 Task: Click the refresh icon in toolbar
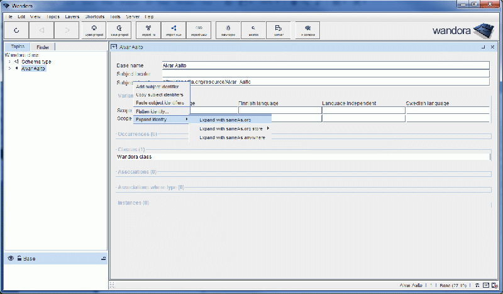[x=16, y=30]
